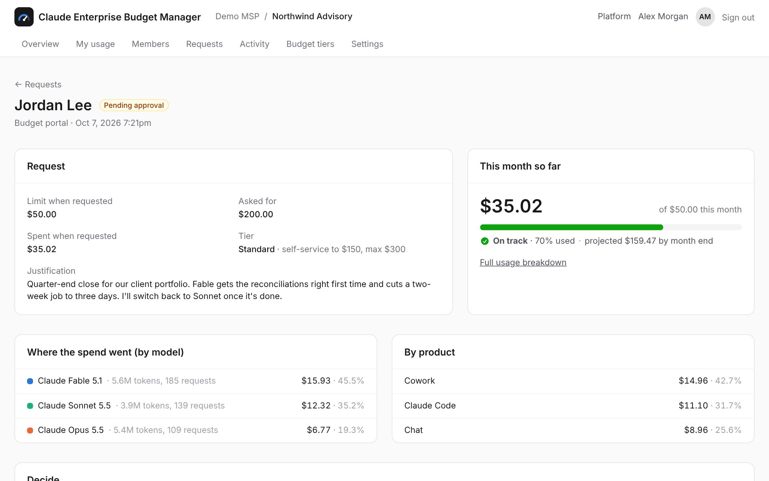Open the Settings tab
769x481 pixels.
(367, 44)
